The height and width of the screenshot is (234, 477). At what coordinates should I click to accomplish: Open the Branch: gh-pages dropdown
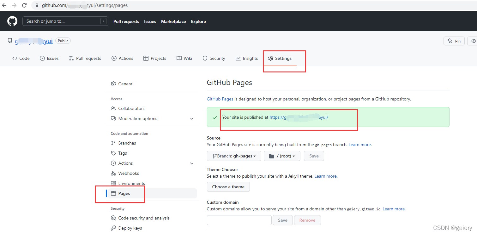point(234,156)
